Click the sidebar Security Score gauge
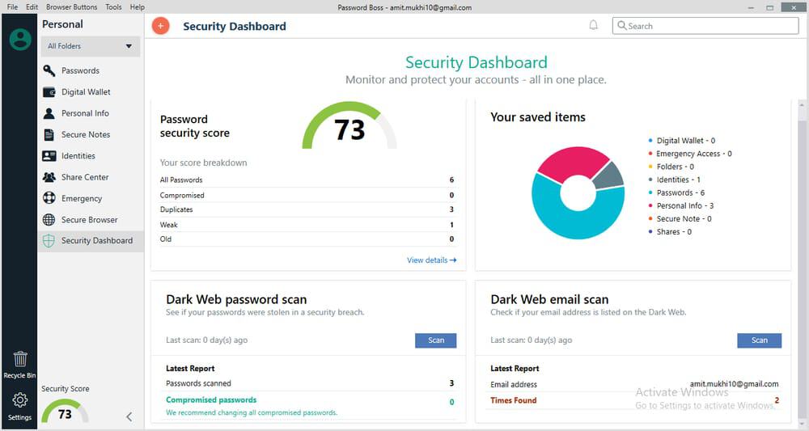The width and height of the screenshot is (809, 431). 65,411
